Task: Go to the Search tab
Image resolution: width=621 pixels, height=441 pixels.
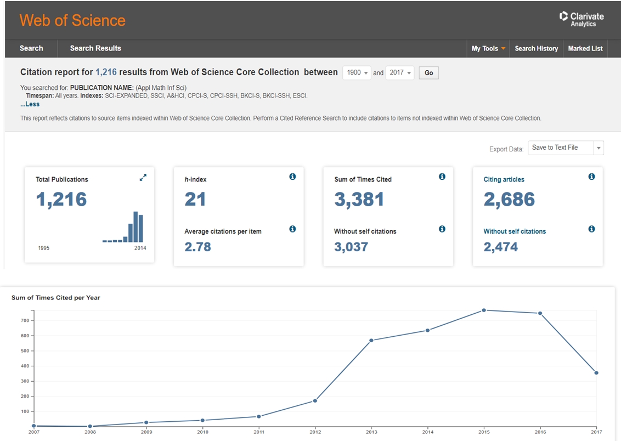Action: pyautogui.click(x=31, y=48)
